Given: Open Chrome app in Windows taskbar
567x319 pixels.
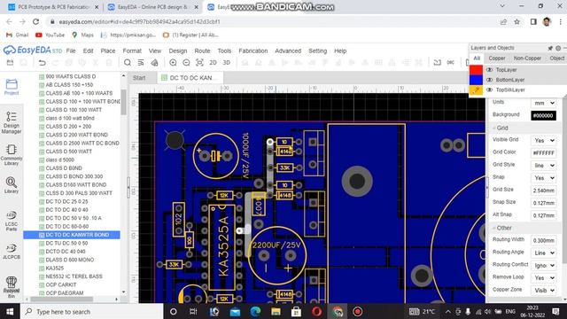Looking at the screenshot, I should tap(338, 311).
